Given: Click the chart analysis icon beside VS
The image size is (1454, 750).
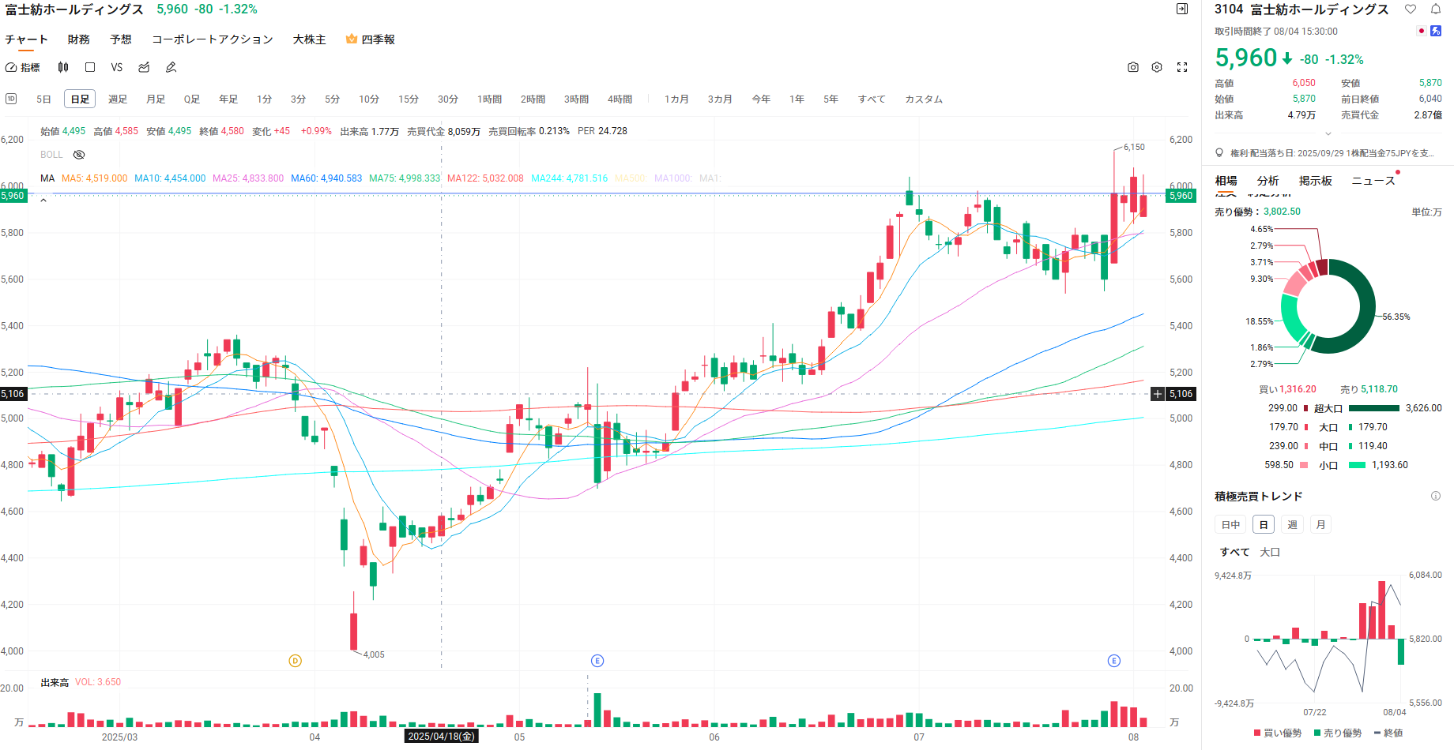Looking at the screenshot, I should click(x=144, y=68).
